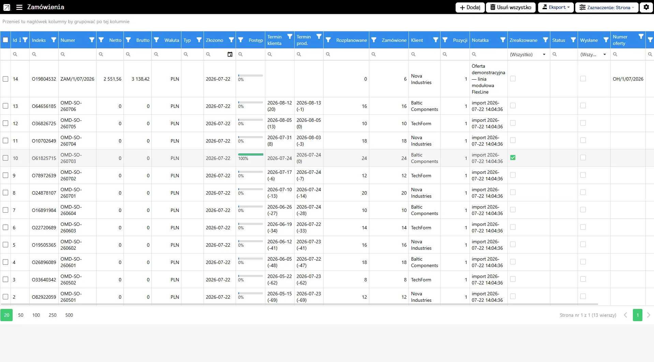Set page size to 500
The height and width of the screenshot is (362, 654).
[x=69, y=315]
